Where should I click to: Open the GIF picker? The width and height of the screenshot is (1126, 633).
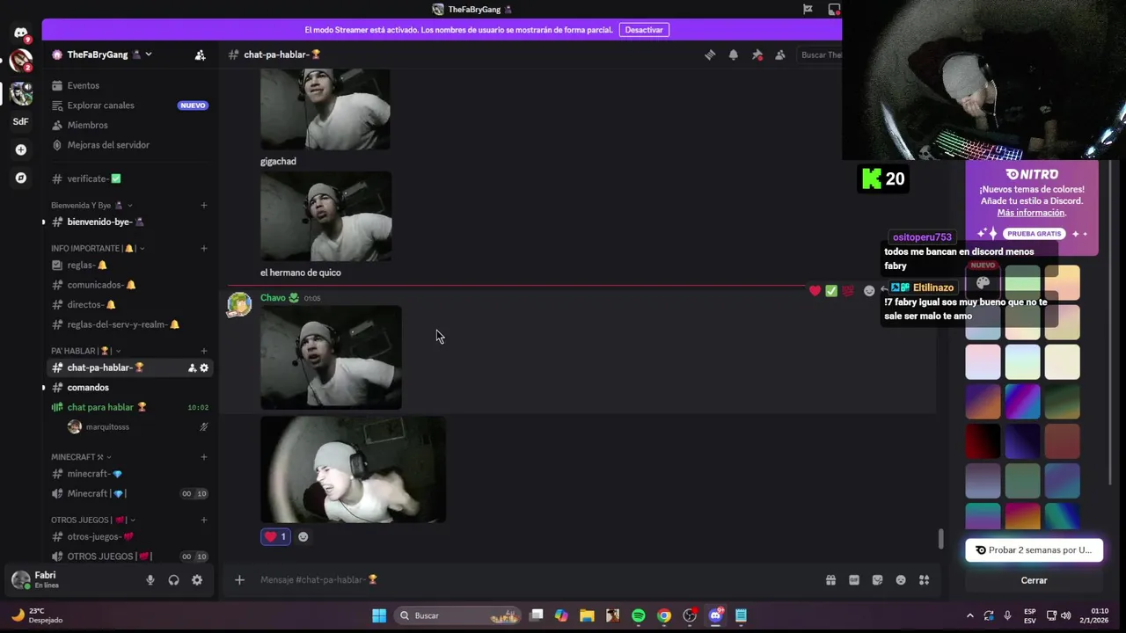pos(853,579)
